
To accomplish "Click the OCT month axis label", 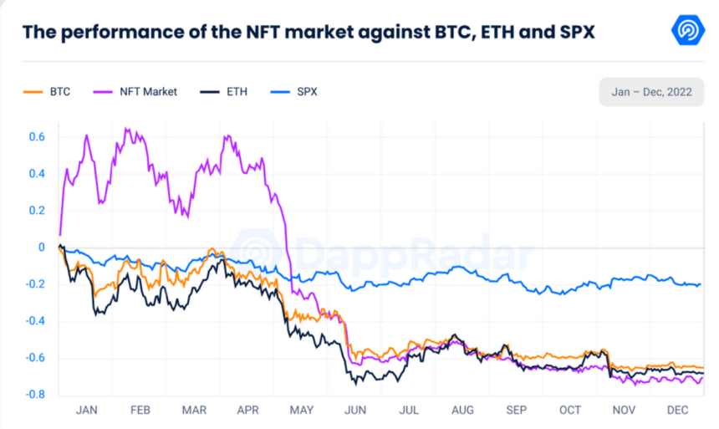I will (x=570, y=410).
